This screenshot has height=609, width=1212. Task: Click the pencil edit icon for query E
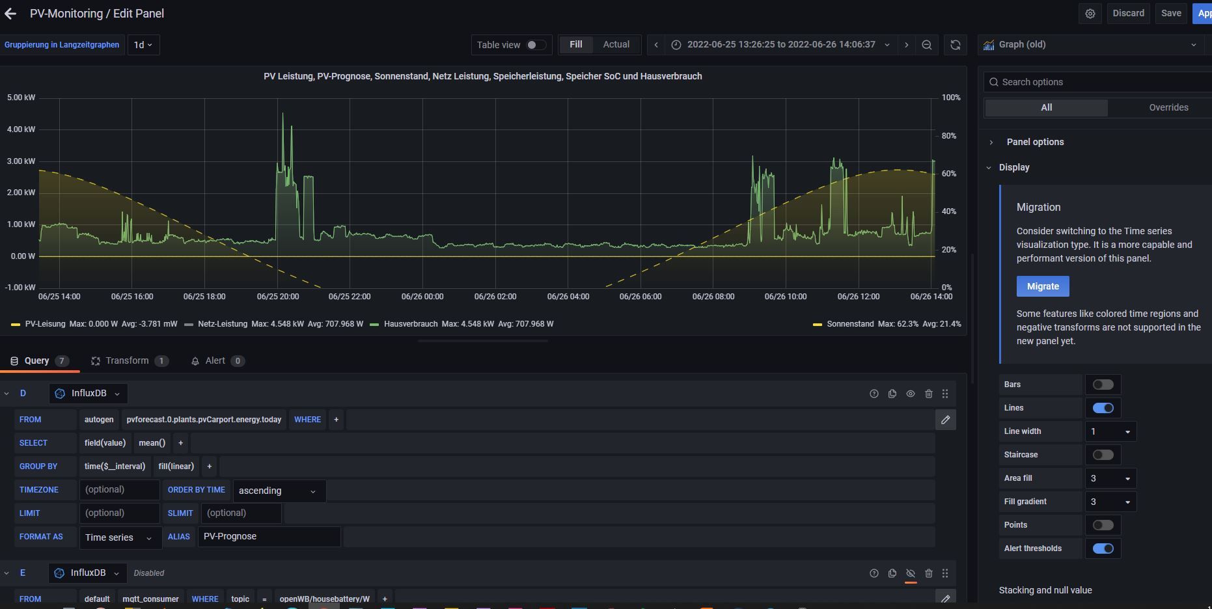pos(946,598)
